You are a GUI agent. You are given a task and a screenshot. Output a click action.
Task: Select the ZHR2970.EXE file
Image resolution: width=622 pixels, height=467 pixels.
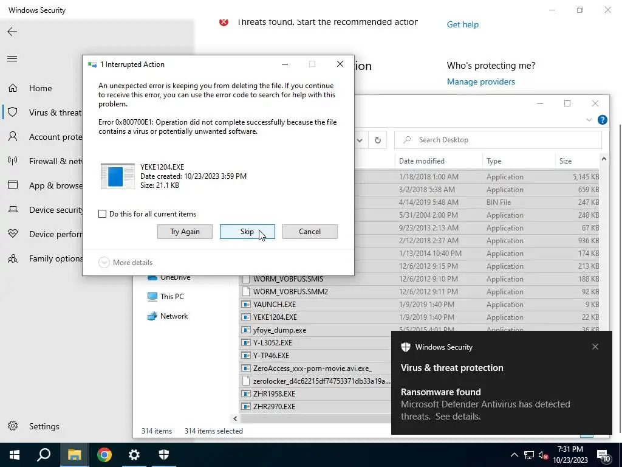click(x=274, y=406)
